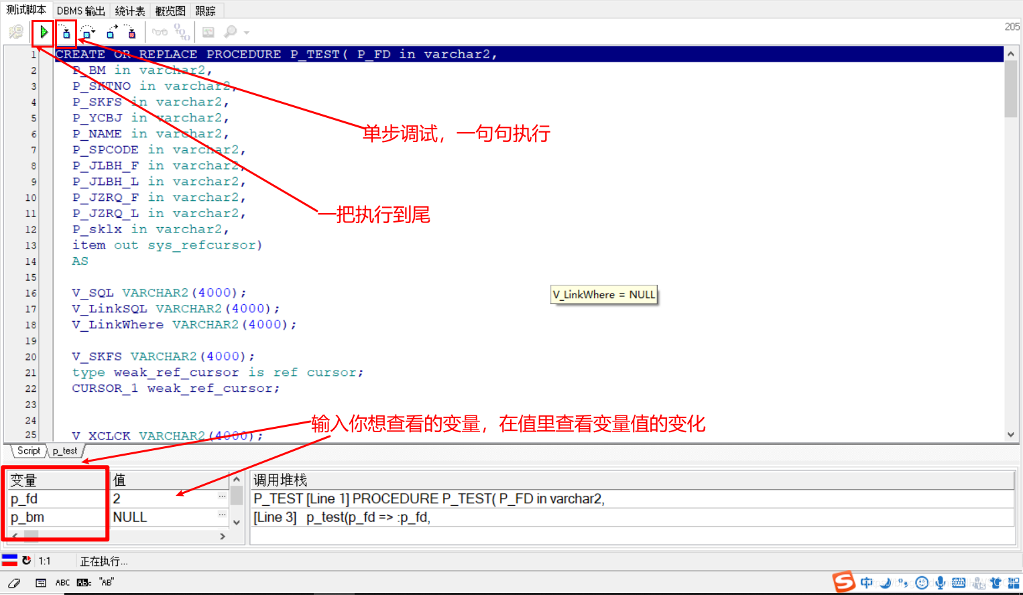Open the 统计表 tab

(x=130, y=11)
